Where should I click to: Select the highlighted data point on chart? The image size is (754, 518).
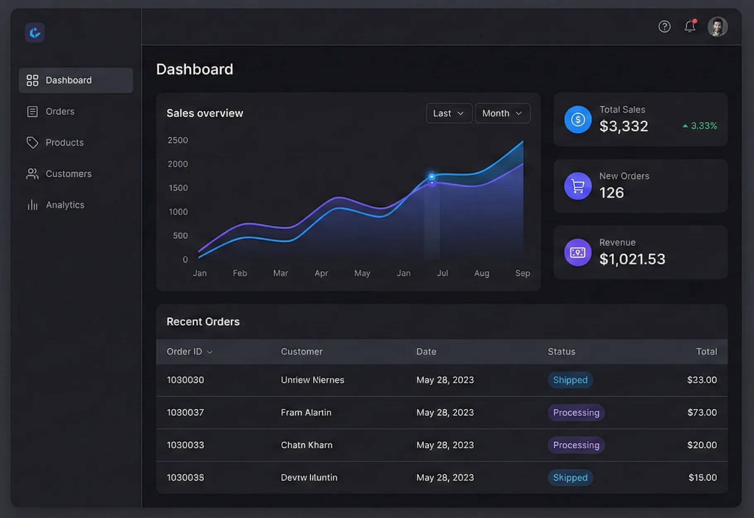[431, 177]
